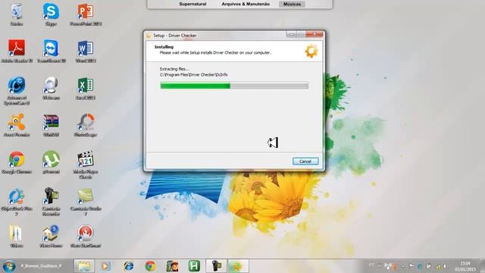The width and height of the screenshot is (485, 273).
Task: Open the Camtasia Studio desktop shortcut
Action: click(x=86, y=202)
